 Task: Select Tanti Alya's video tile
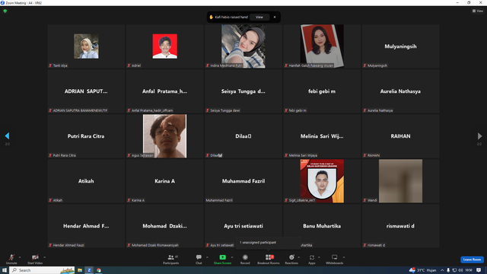coord(86,46)
